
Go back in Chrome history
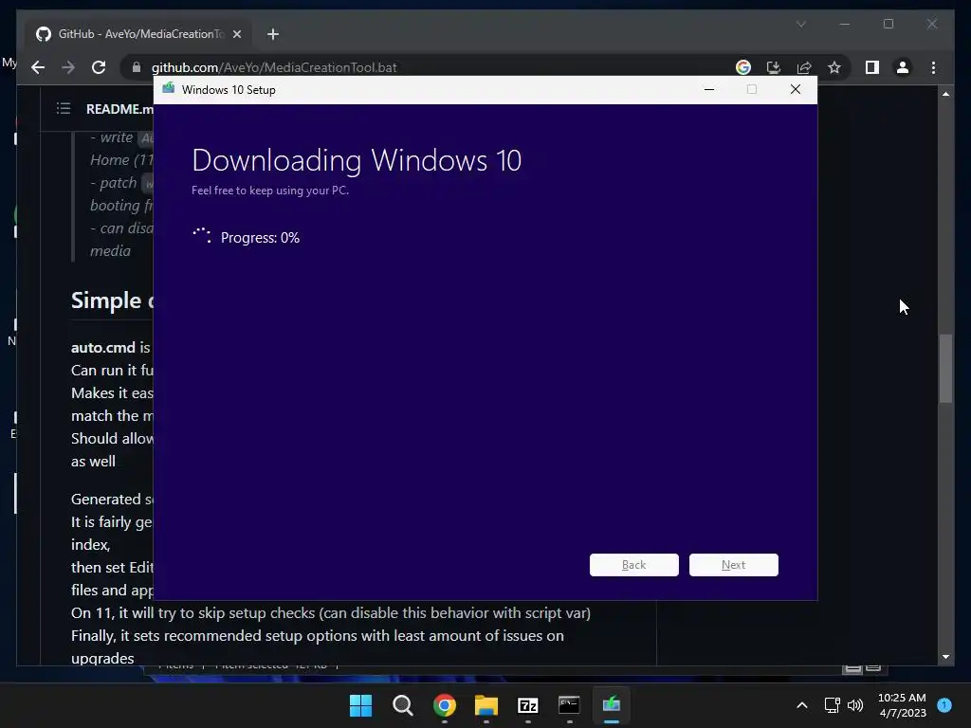tap(38, 67)
